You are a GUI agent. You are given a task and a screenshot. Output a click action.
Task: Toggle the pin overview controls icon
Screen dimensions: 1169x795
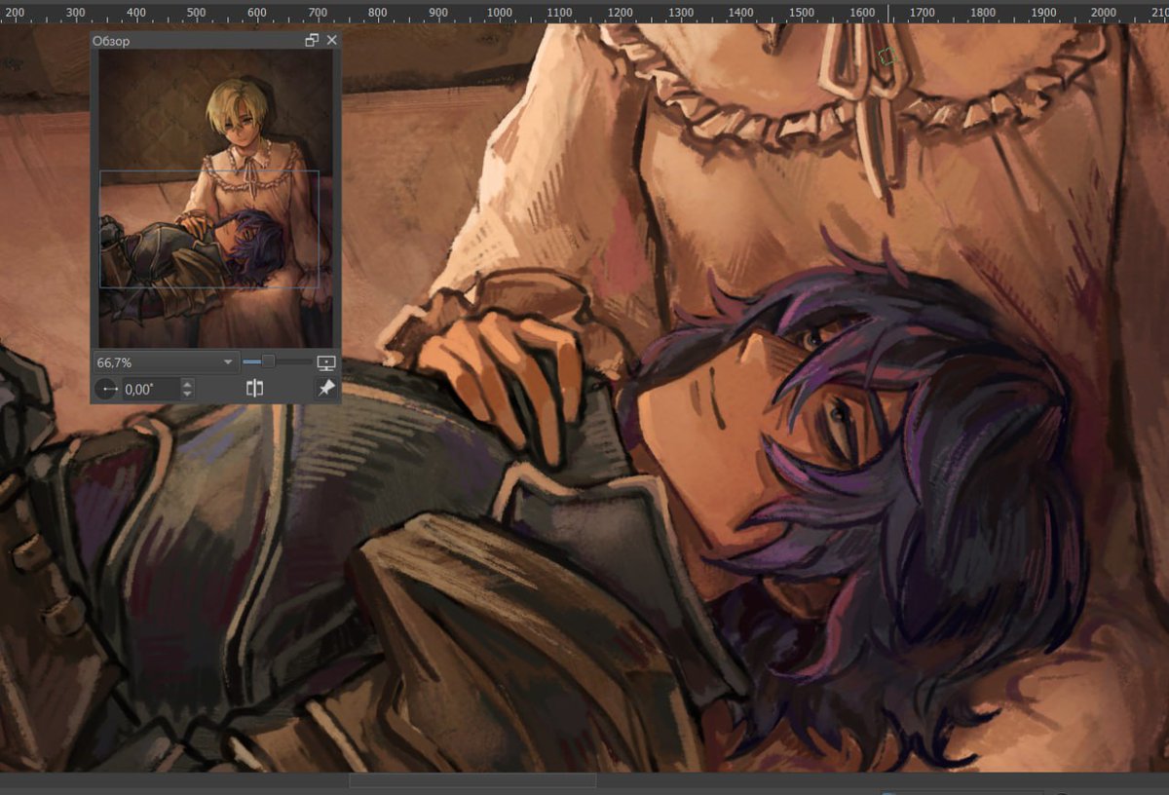coord(326,389)
